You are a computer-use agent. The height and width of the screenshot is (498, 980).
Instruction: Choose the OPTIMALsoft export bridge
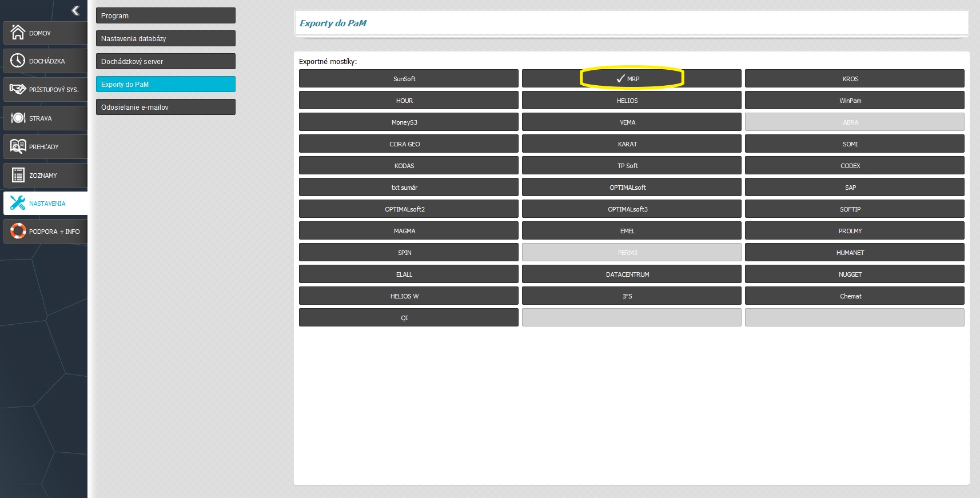pyautogui.click(x=632, y=187)
